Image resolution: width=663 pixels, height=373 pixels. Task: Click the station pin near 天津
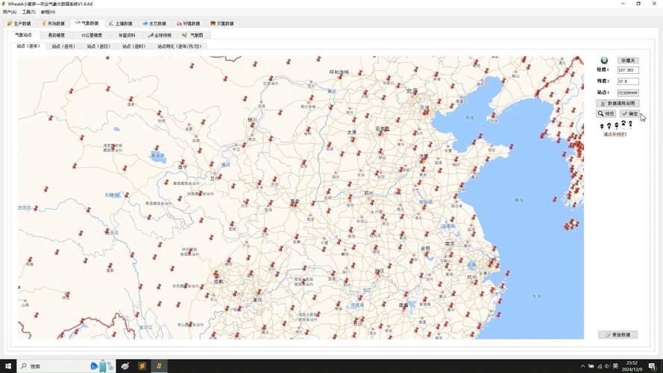426,113
